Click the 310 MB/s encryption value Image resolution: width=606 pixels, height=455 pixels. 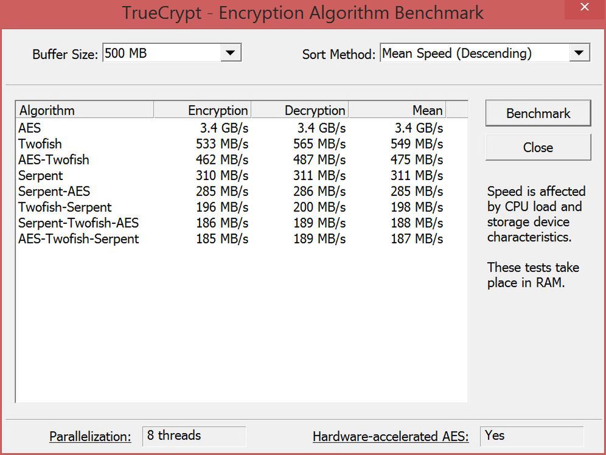point(222,175)
